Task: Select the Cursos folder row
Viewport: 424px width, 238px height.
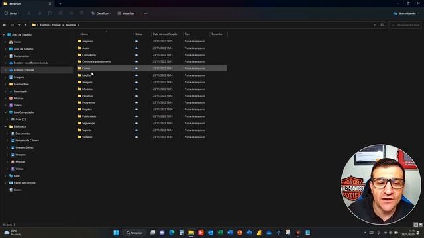Action: point(152,69)
